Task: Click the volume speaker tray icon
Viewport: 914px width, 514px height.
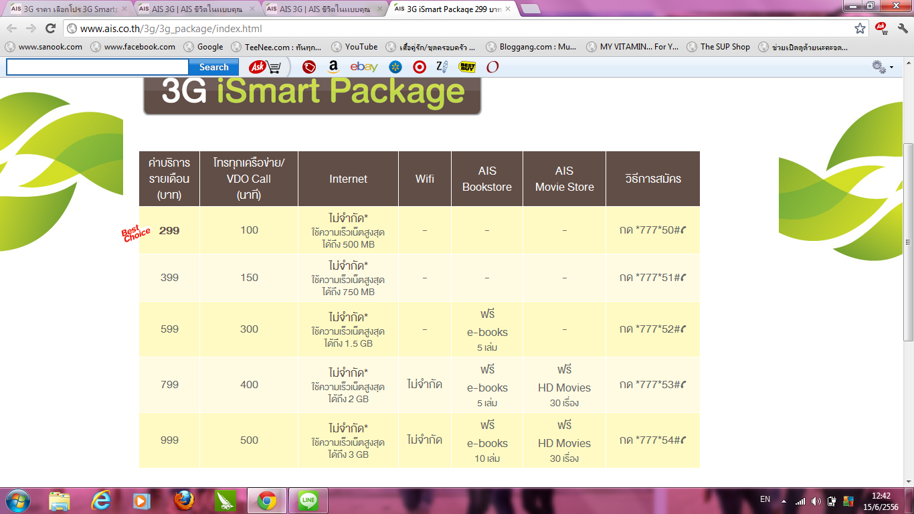Action: point(816,501)
